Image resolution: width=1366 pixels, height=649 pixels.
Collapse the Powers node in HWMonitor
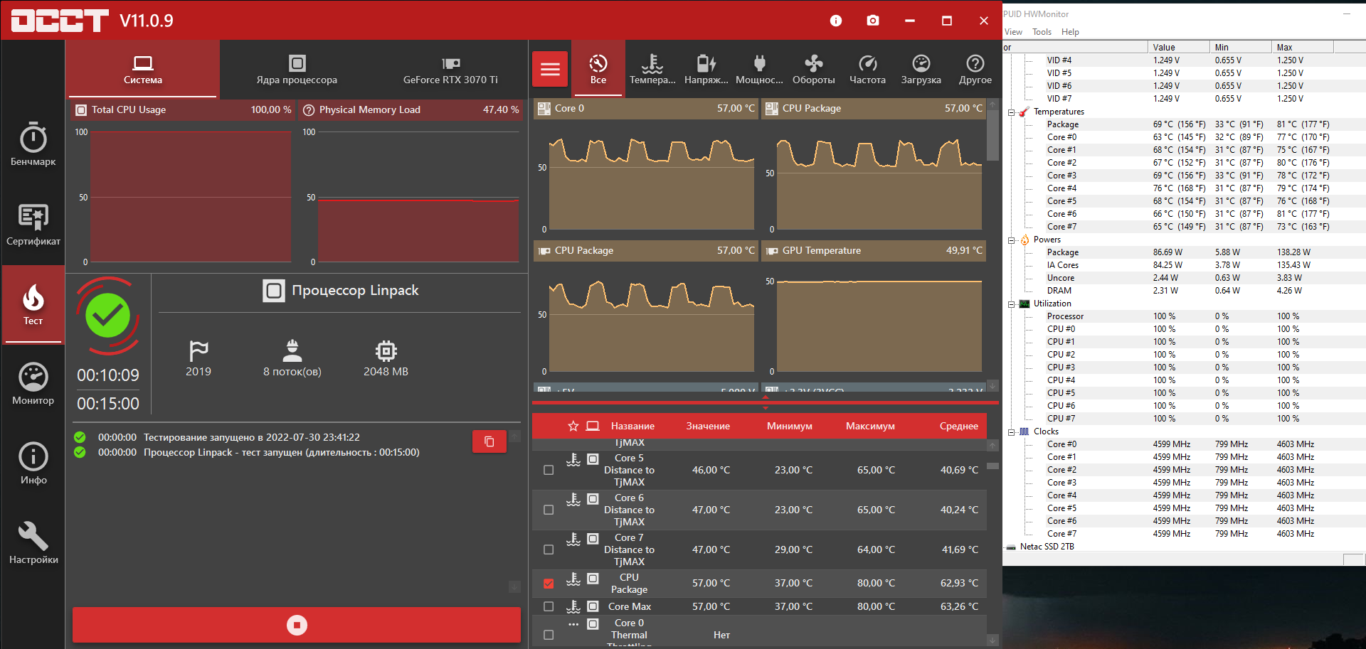tap(1011, 240)
